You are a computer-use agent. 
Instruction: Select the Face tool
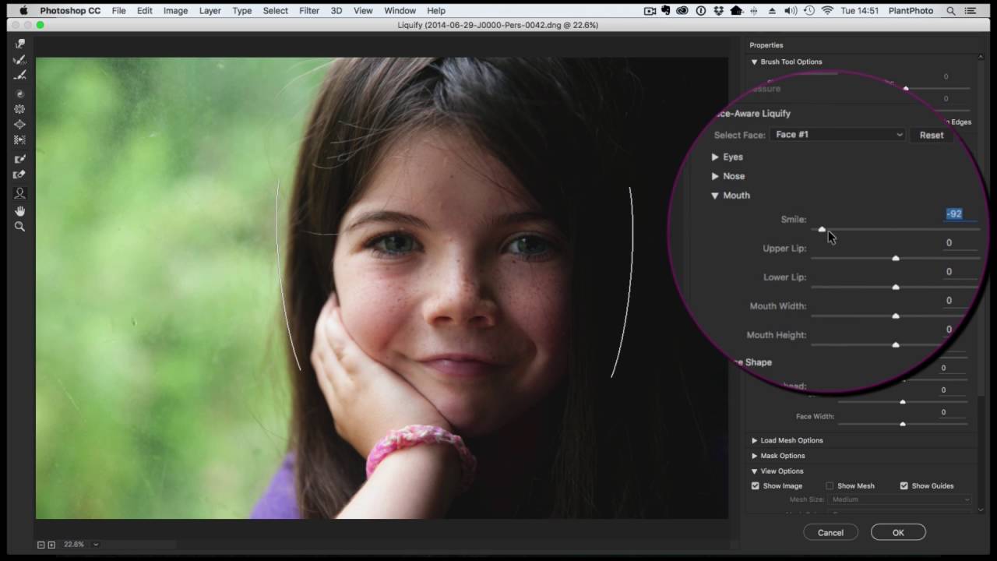point(20,192)
